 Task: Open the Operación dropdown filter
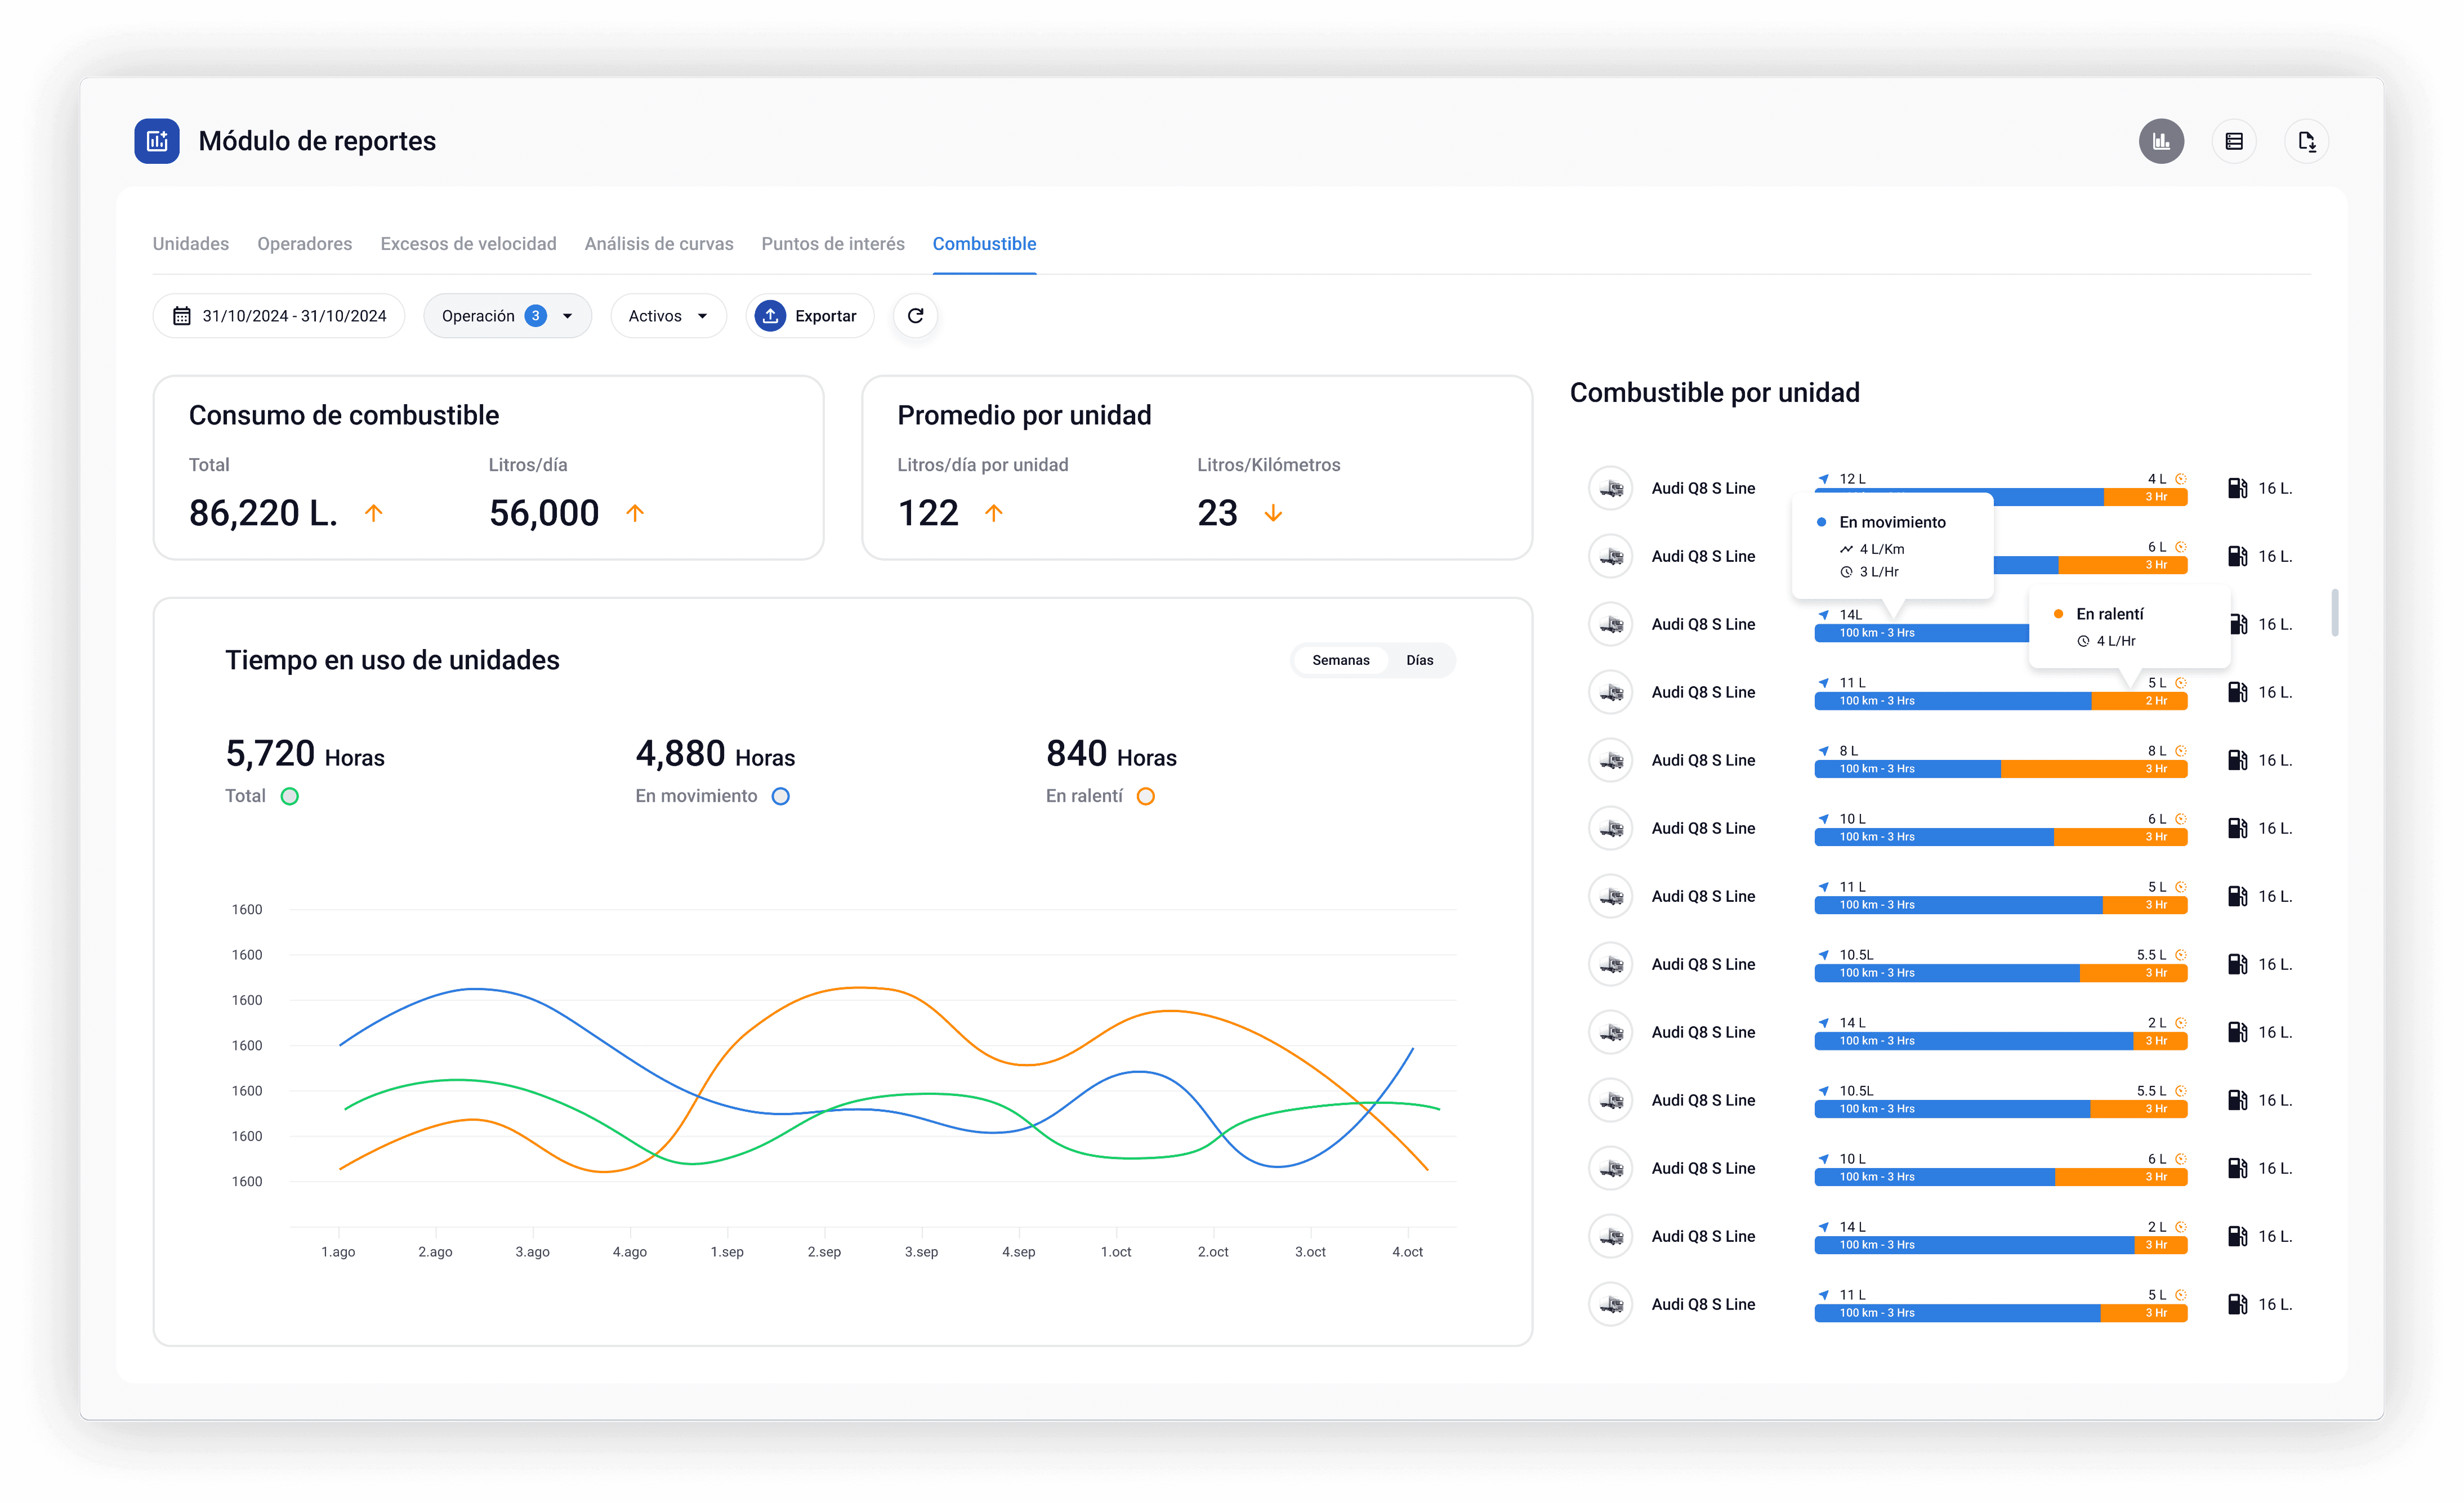pos(507,316)
